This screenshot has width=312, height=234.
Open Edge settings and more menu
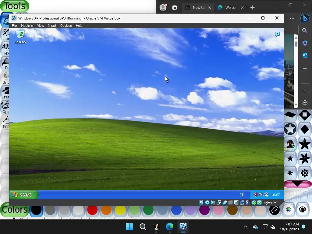tap(292, 18)
